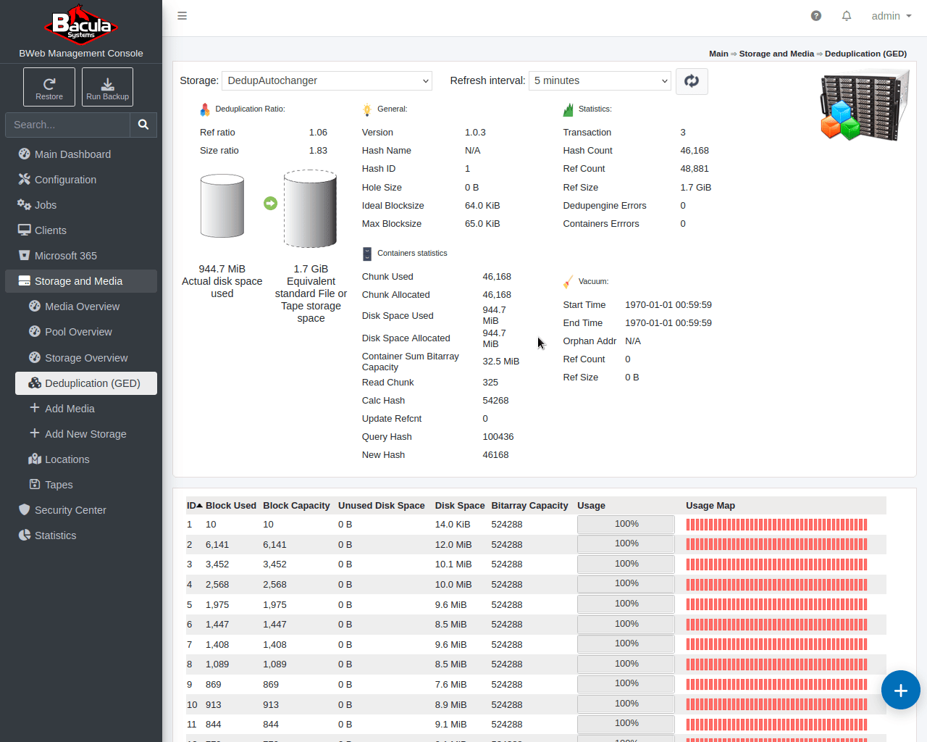Click Vacuum Start Time value
Viewport: 927px width, 742px height.
coord(668,305)
